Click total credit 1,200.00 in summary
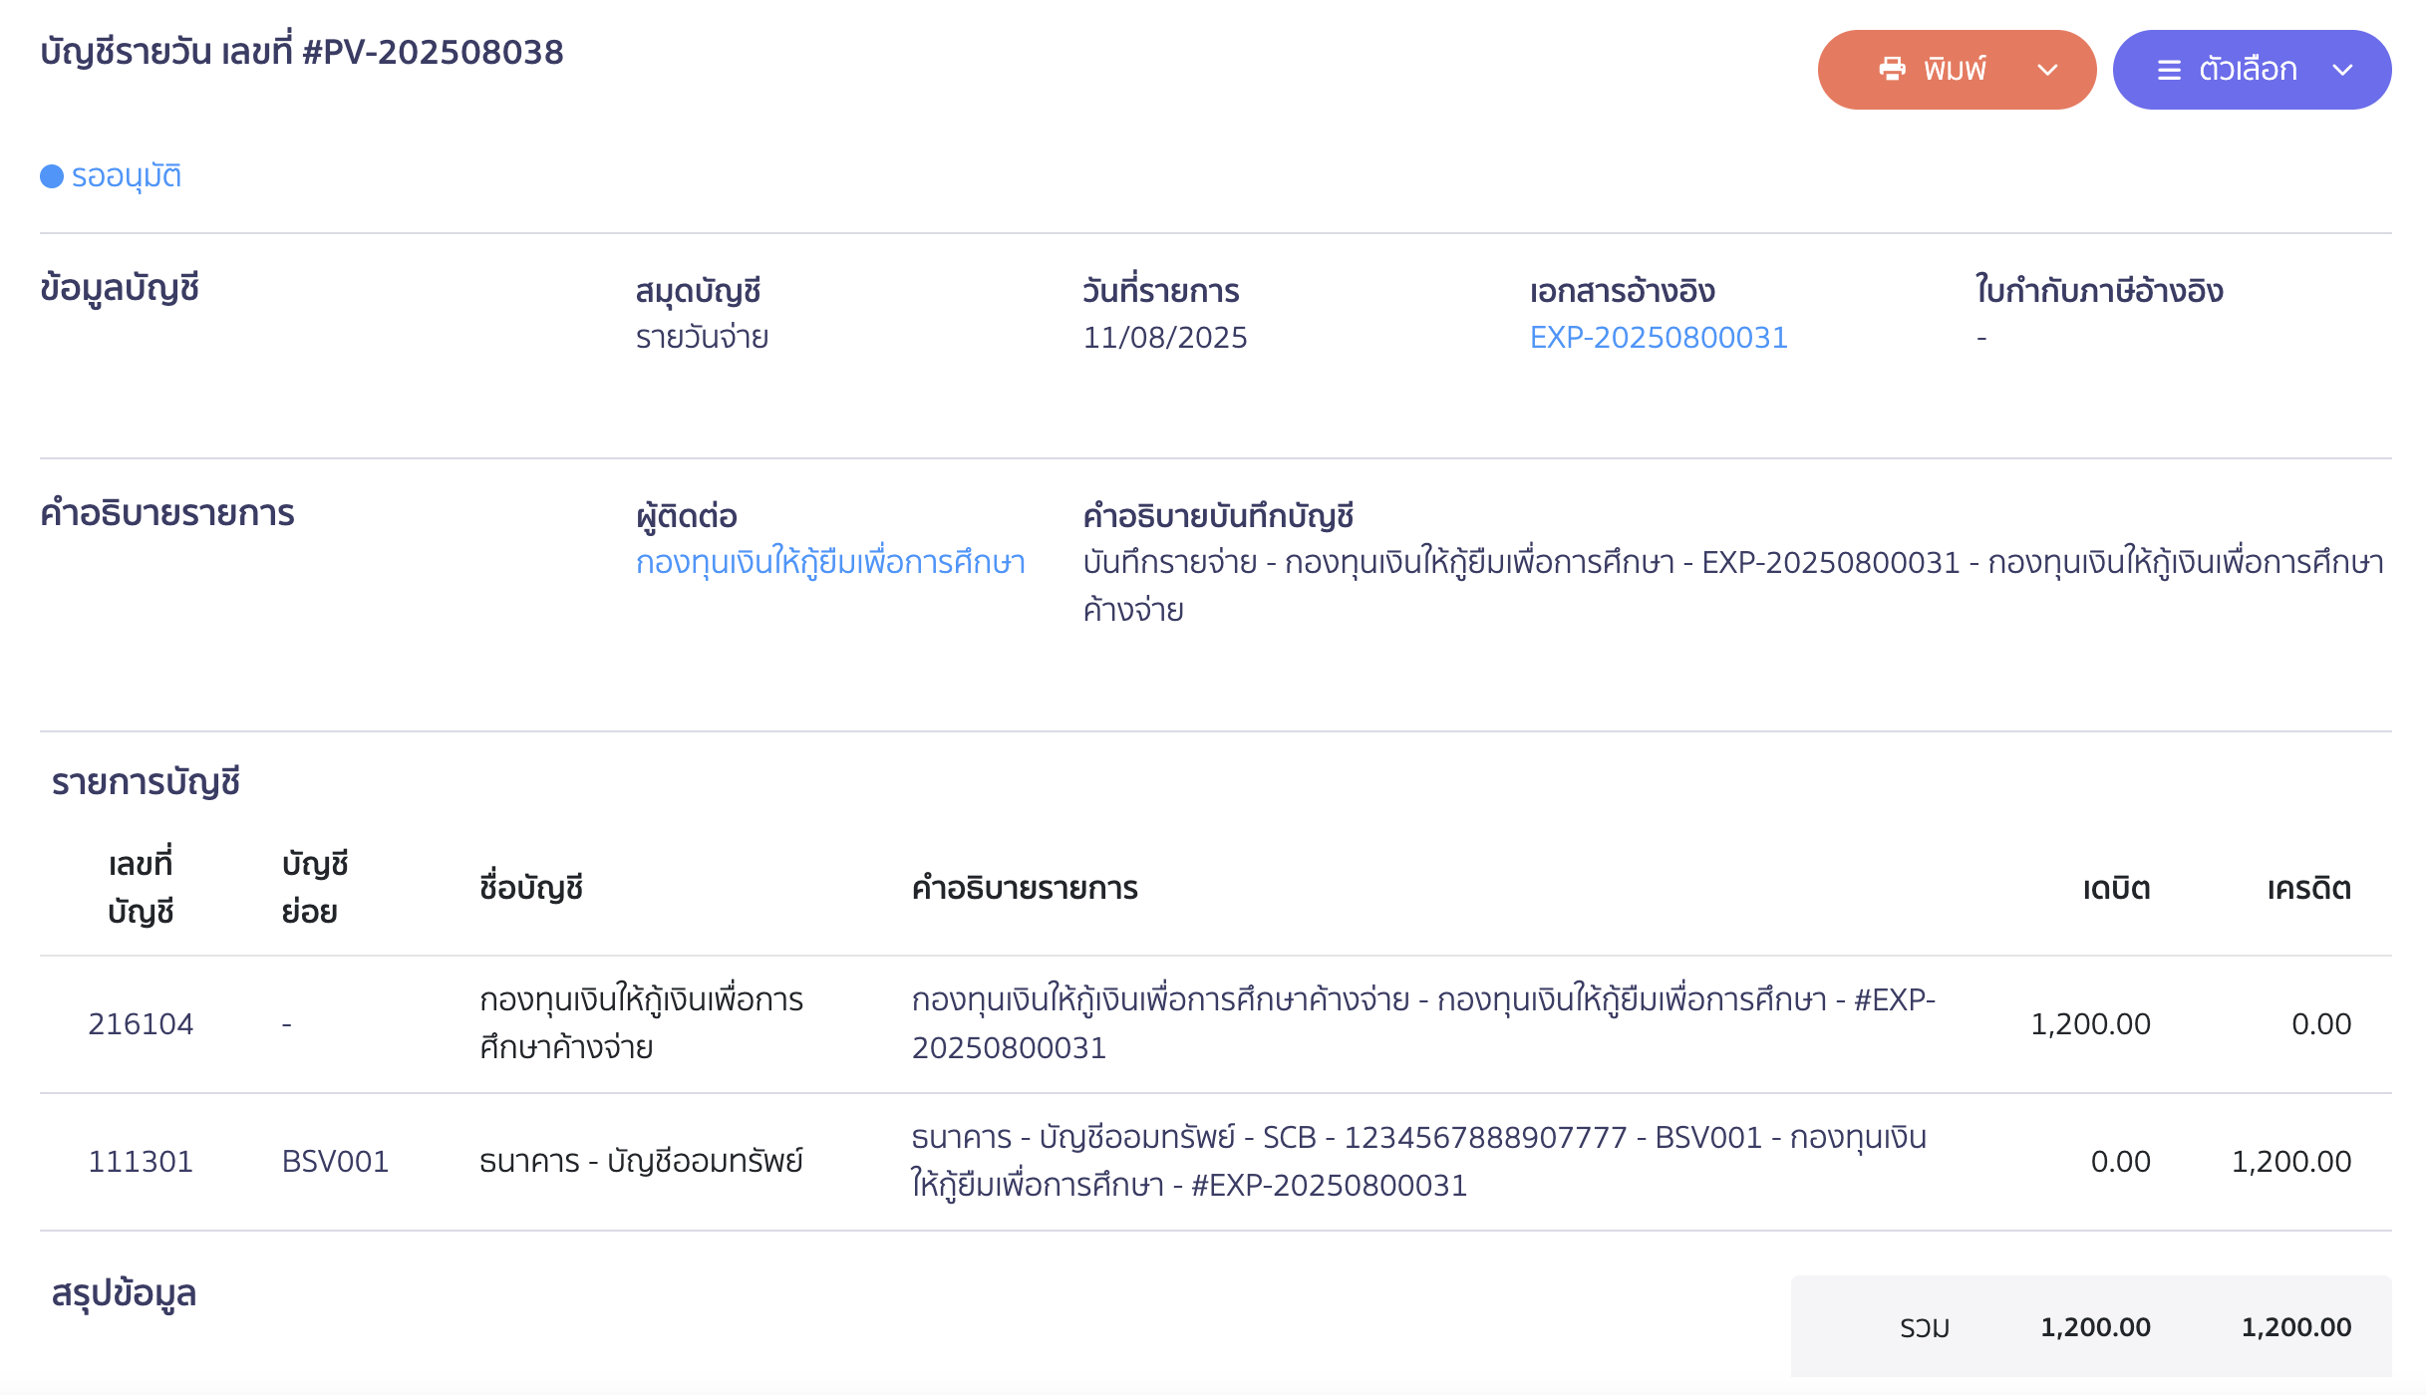2426x1395 pixels. pos(2296,1327)
